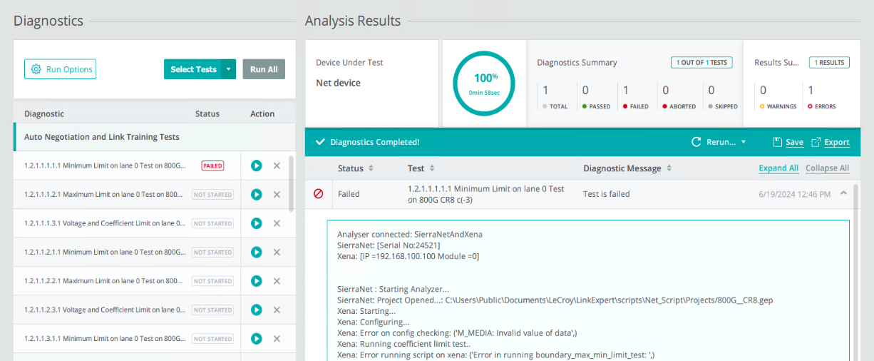Open the Rerun dropdown caret

point(744,142)
